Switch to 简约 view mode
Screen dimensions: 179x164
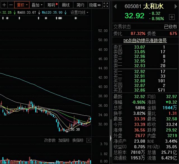pyautogui.click(x=80, y=5)
